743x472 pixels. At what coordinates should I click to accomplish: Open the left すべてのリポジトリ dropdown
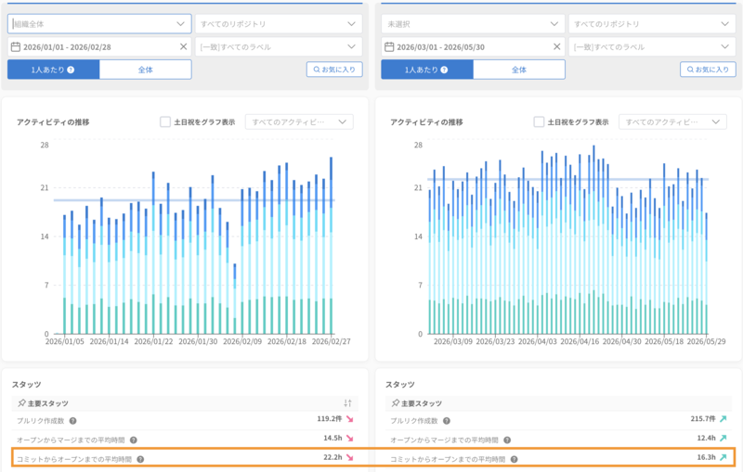(x=279, y=24)
